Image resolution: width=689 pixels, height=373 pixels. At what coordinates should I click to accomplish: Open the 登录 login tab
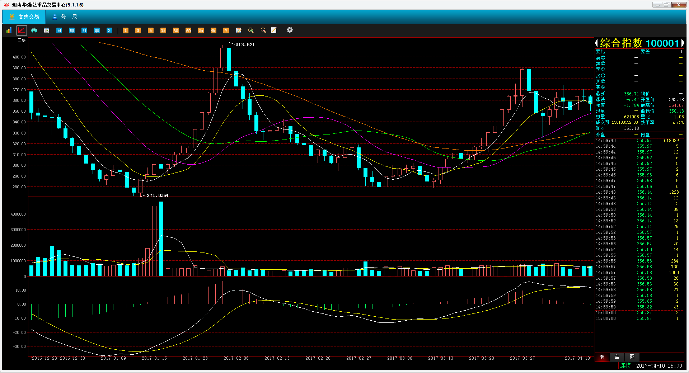tap(65, 17)
